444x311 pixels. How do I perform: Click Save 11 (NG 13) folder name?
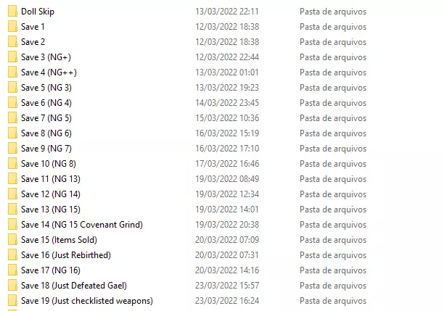[x=51, y=179]
